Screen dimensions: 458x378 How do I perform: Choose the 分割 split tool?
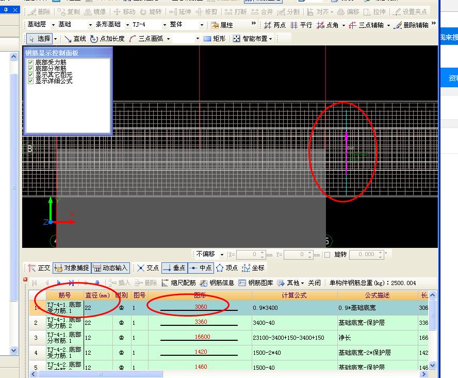288,12
